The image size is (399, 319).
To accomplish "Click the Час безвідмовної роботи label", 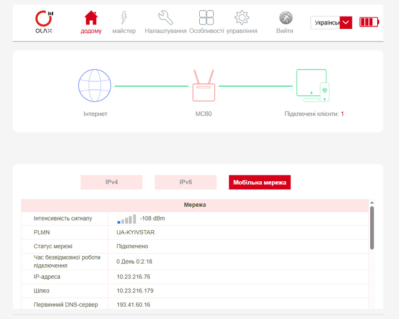I will [67, 262].
